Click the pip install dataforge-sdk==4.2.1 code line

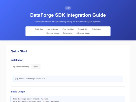pos(30,79)
